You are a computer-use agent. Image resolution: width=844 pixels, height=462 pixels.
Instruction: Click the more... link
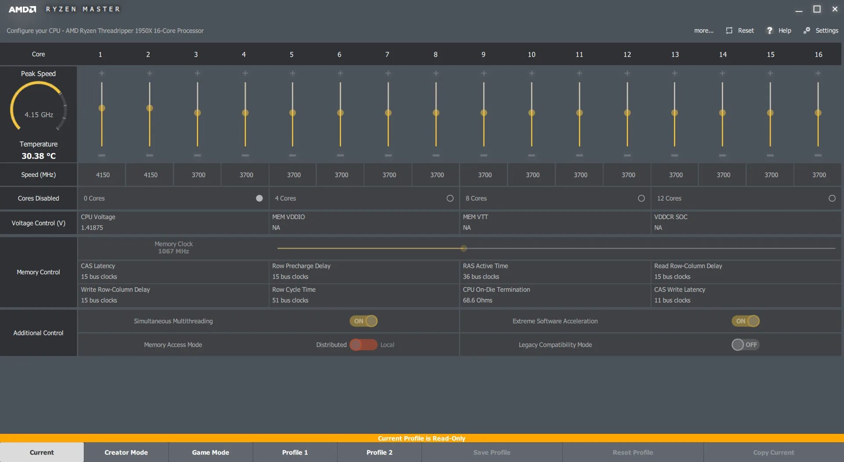[704, 30]
